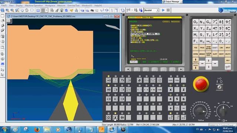Click the DELETE key on keypad
This screenshot has height=133, width=237.
point(228,54)
